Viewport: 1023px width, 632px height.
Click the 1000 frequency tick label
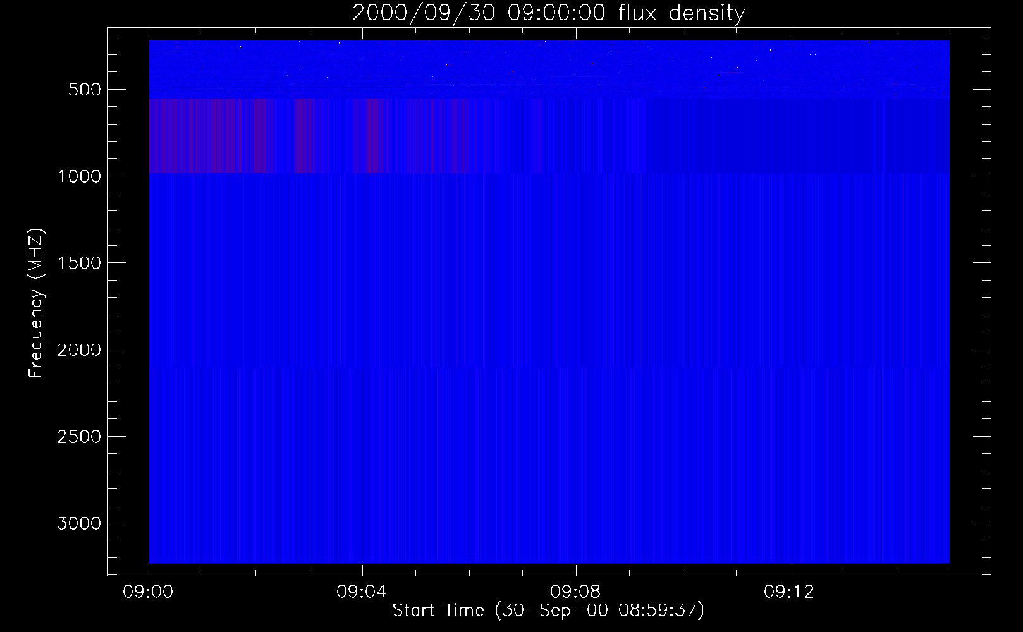[x=79, y=176]
